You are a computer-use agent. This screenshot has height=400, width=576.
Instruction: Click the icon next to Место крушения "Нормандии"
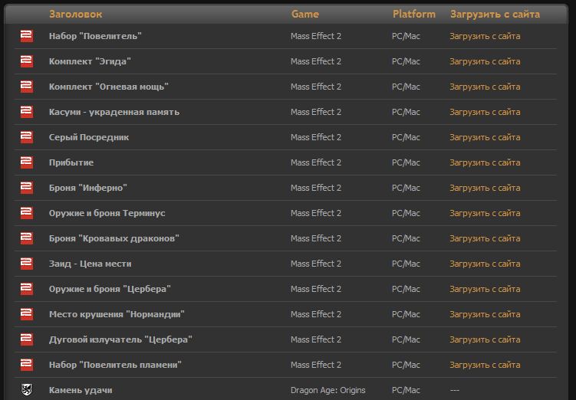coord(27,314)
